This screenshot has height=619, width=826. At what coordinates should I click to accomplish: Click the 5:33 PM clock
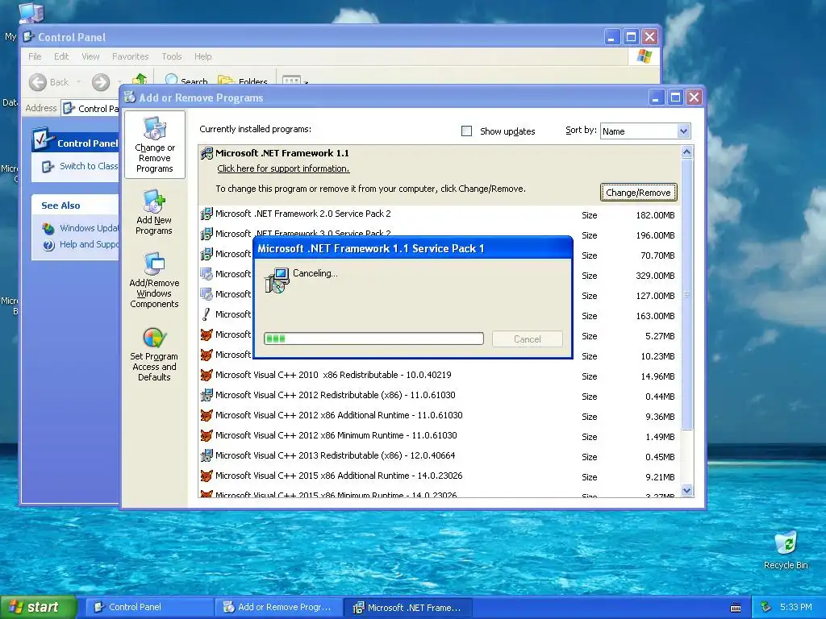795,608
